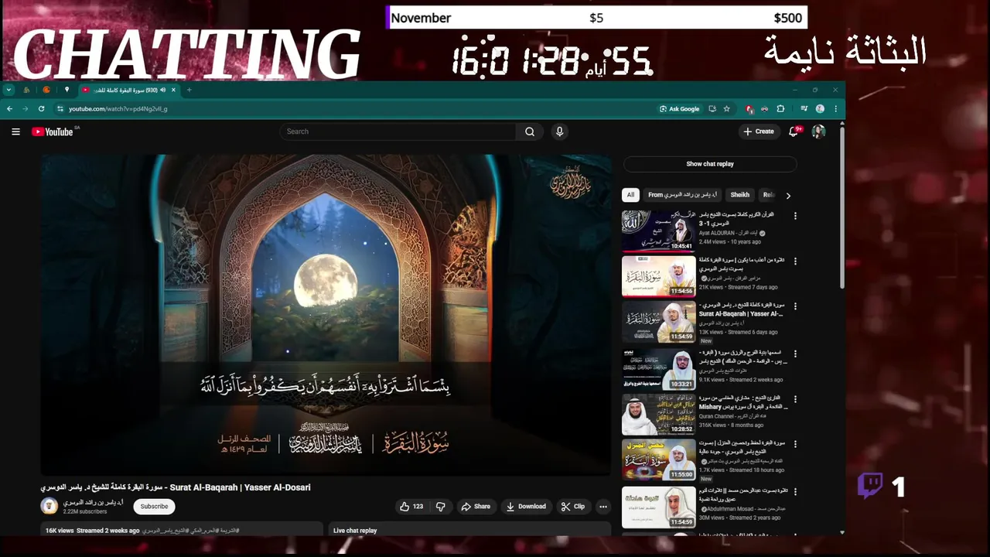Viewport: 990px width, 557px height.
Task: Click the video player to pause
Action: [x=326, y=315]
